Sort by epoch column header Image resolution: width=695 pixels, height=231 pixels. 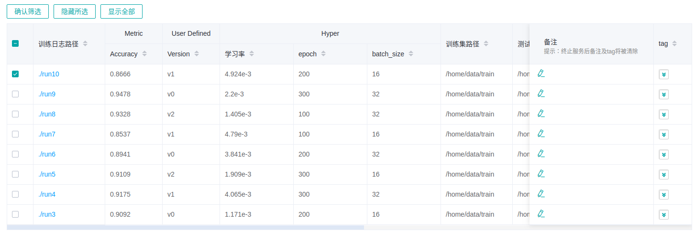point(323,54)
